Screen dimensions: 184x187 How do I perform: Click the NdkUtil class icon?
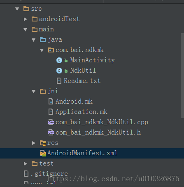pos(59,71)
